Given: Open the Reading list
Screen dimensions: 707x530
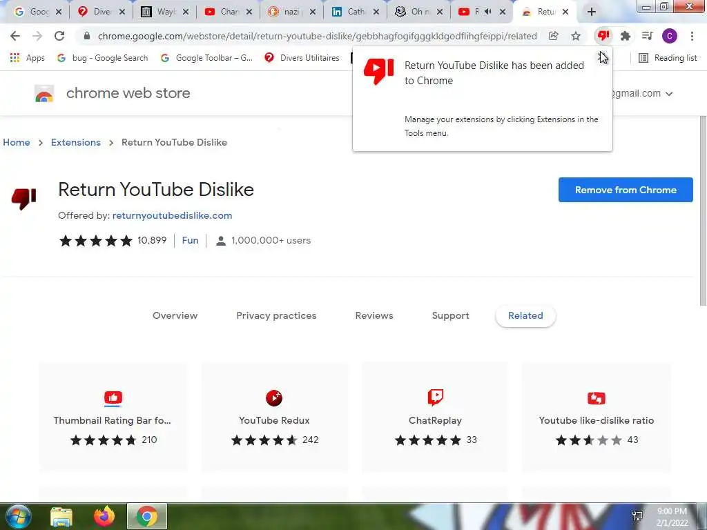Looking at the screenshot, I should click(x=668, y=58).
